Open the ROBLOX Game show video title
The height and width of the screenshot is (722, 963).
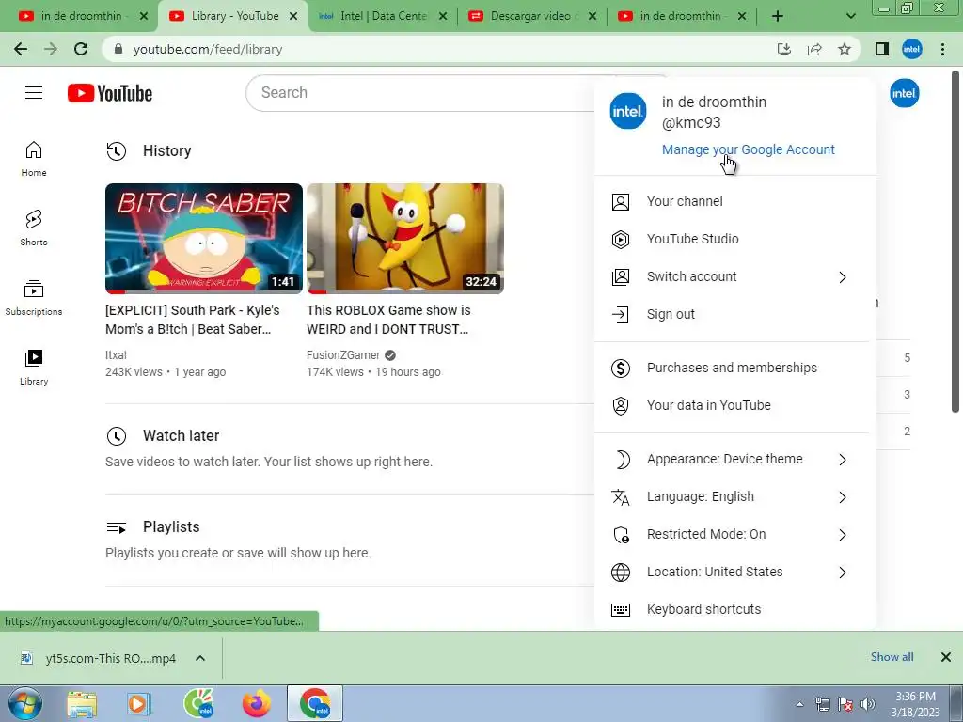(388, 320)
